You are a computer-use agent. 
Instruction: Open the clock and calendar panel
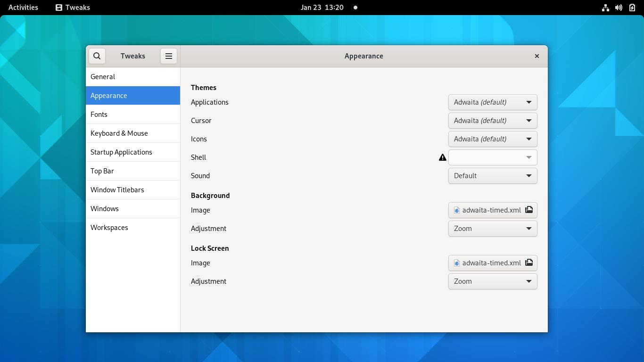[322, 8]
